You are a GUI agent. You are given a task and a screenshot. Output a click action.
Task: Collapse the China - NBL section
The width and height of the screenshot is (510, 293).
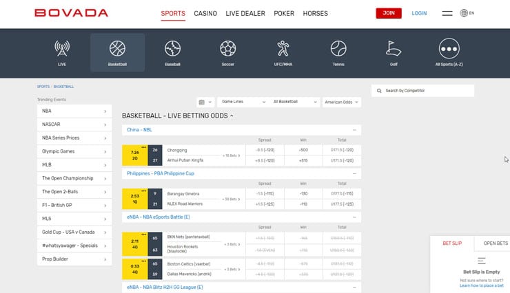354,130
